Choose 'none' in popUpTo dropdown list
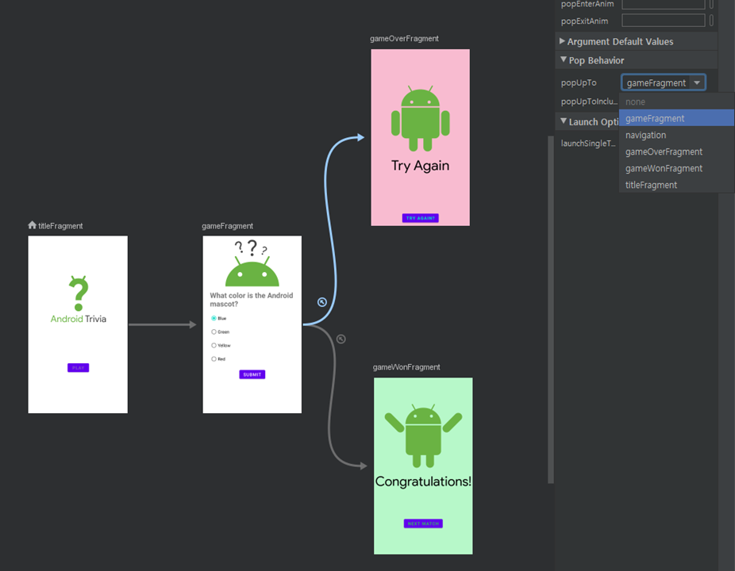Viewport: 735px width, 571px height. tap(676, 102)
